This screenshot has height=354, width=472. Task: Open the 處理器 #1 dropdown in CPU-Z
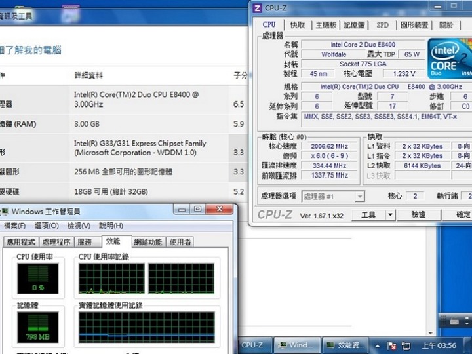333,197
